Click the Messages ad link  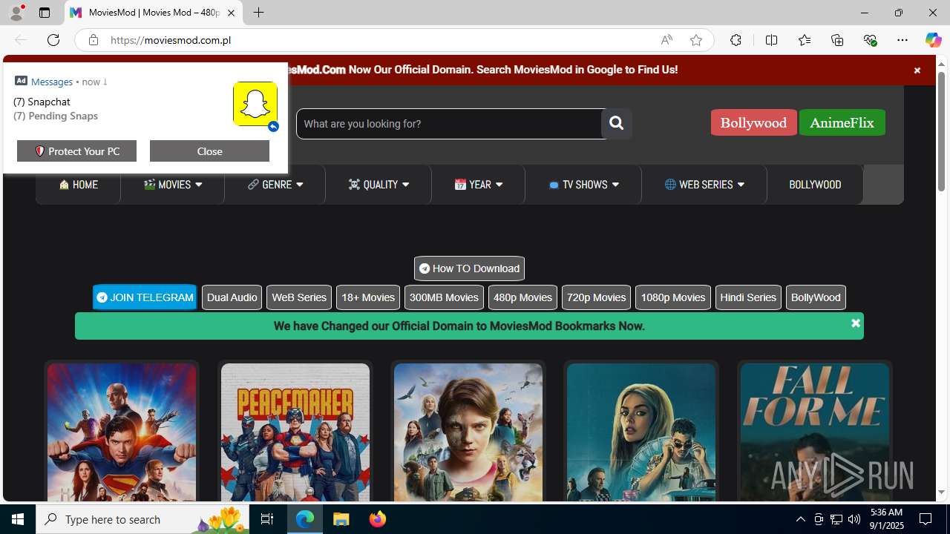[x=51, y=82]
